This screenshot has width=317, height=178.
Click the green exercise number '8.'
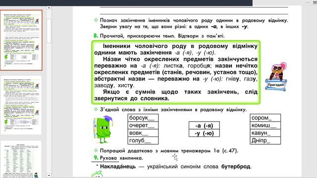pyautogui.click(x=96, y=36)
